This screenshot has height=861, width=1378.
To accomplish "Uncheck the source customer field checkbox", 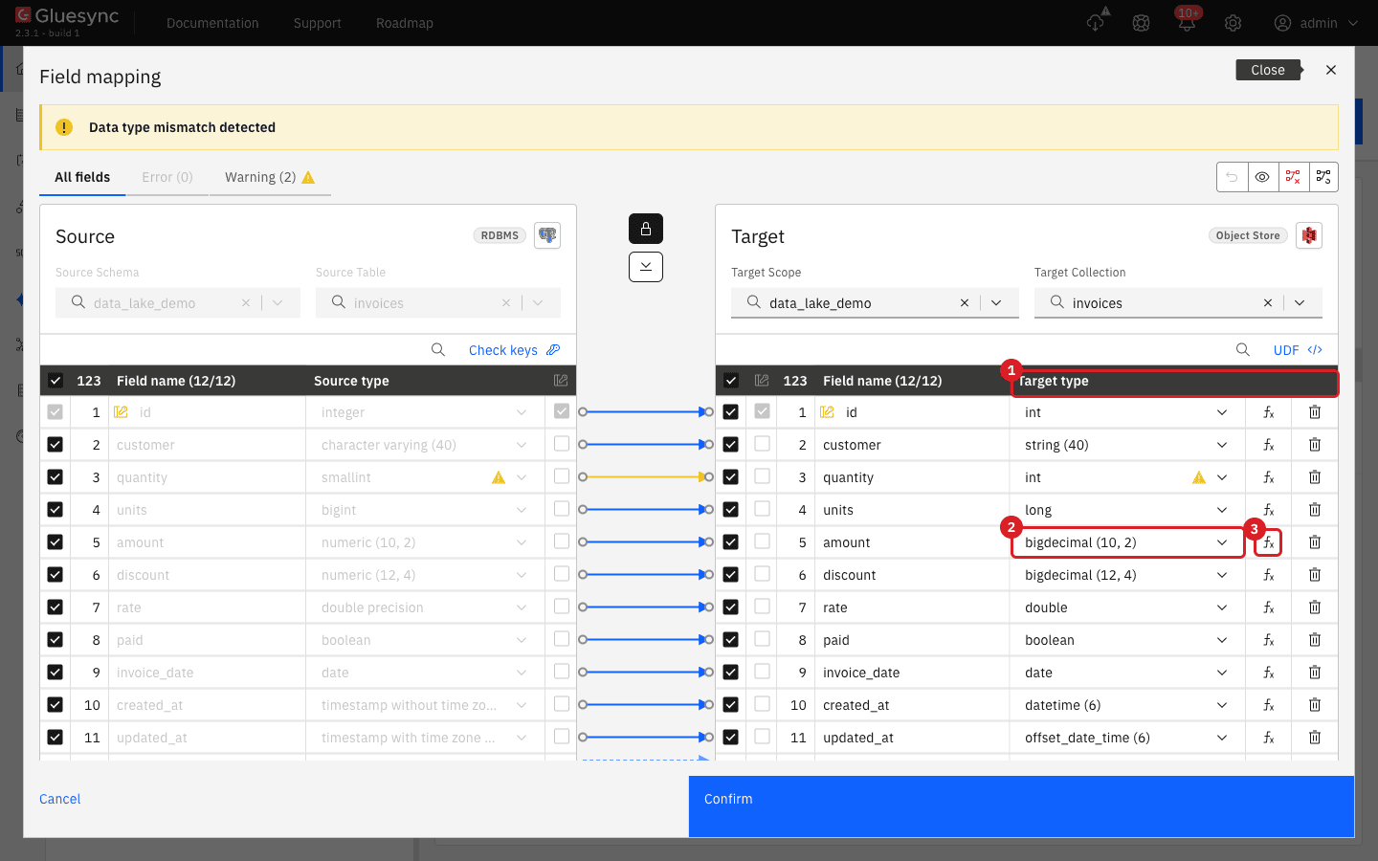I will [56, 445].
